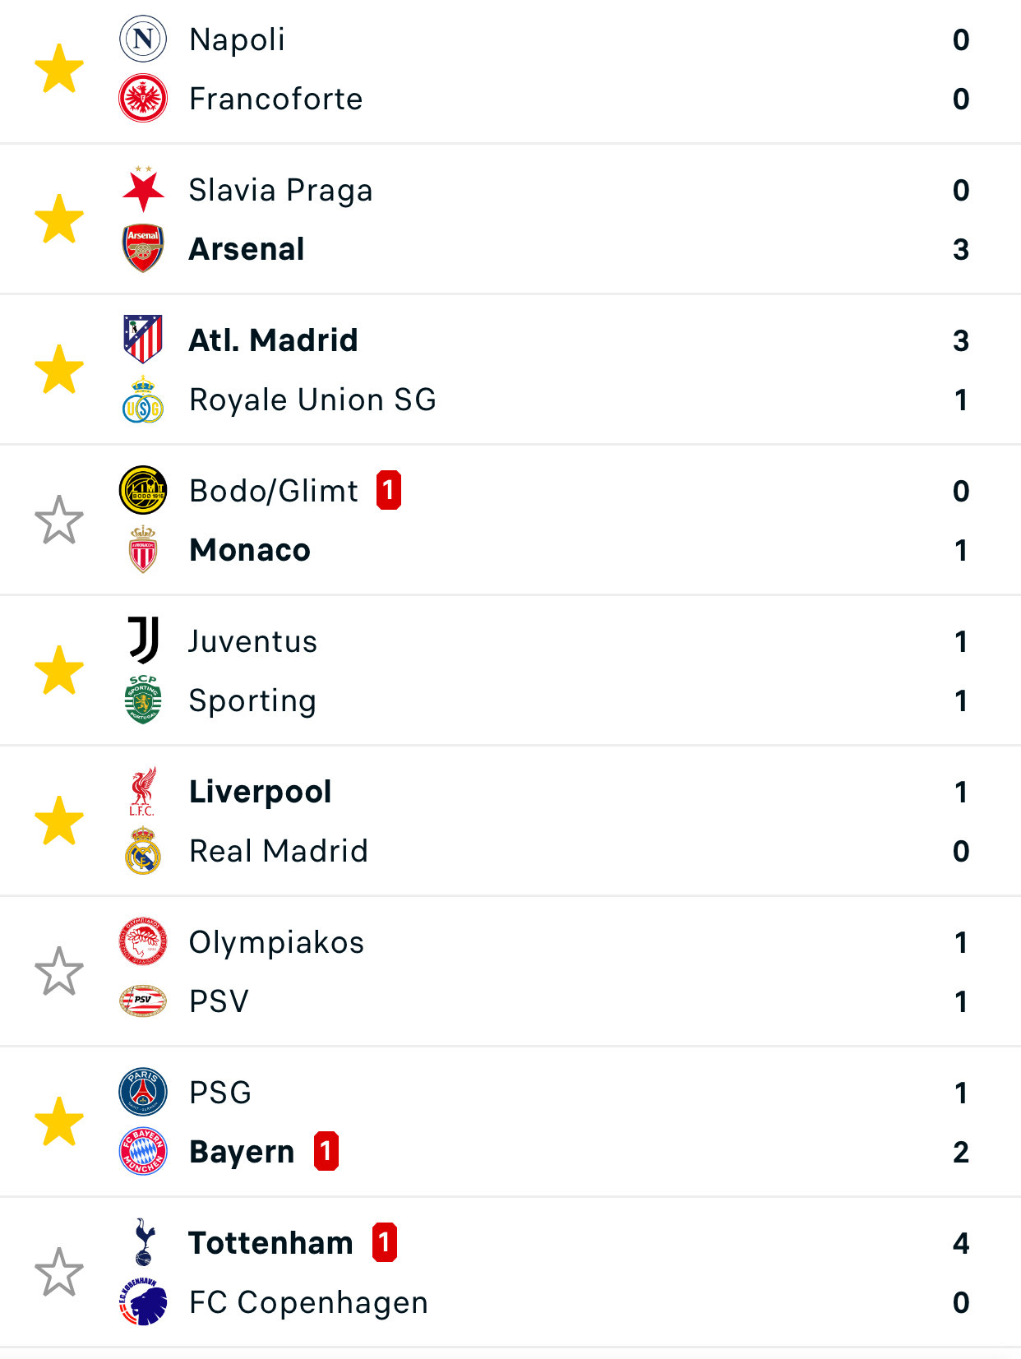
Task: Open Royale Union SG team name
Action: [x=312, y=400]
